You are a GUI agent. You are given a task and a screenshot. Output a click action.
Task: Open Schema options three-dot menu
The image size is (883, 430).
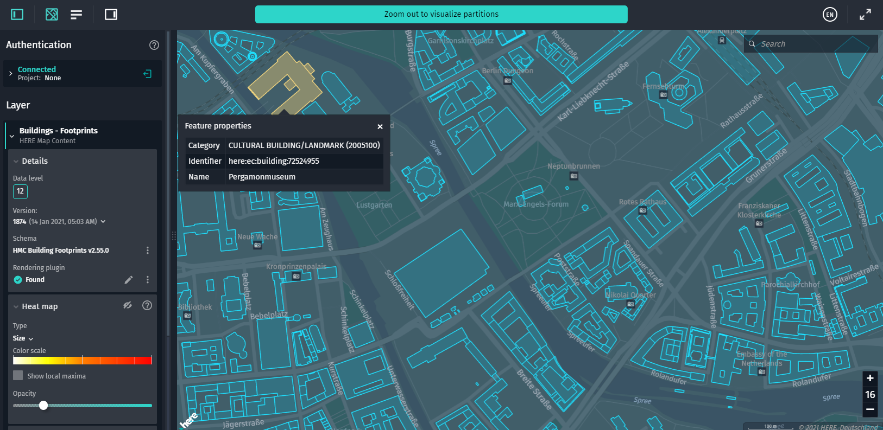[148, 250]
